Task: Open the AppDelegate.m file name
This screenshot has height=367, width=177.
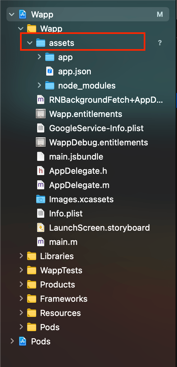Action: tap(79, 185)
